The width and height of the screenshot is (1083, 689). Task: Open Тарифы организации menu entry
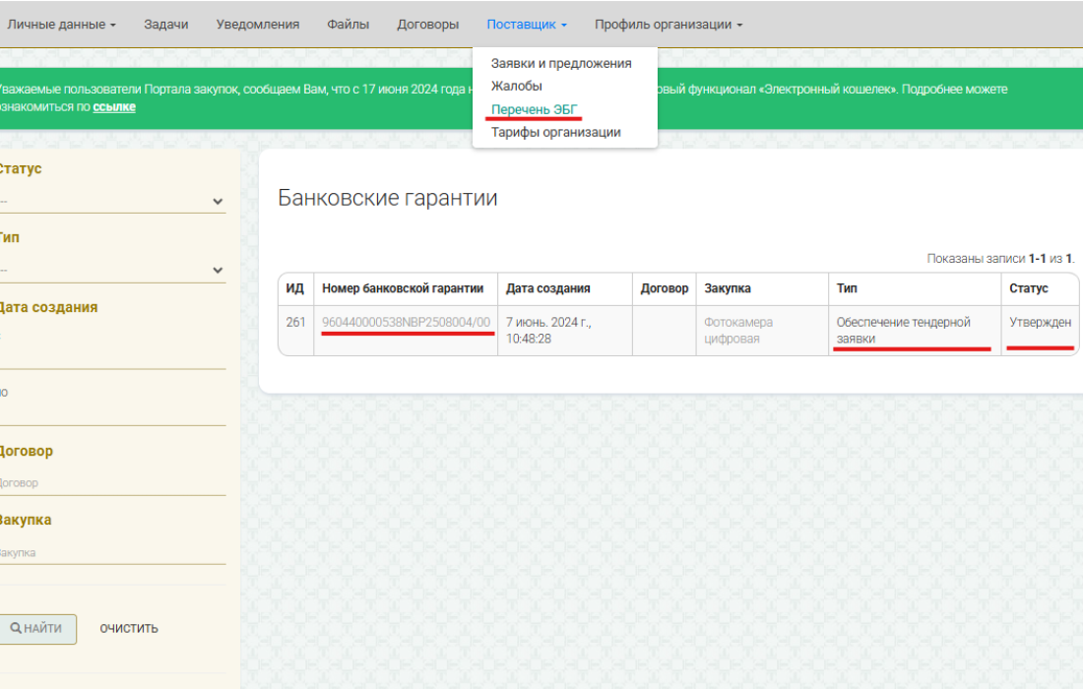click(x=555, y=132)
